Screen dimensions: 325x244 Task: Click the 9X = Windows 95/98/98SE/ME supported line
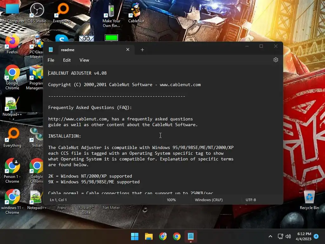94,182
